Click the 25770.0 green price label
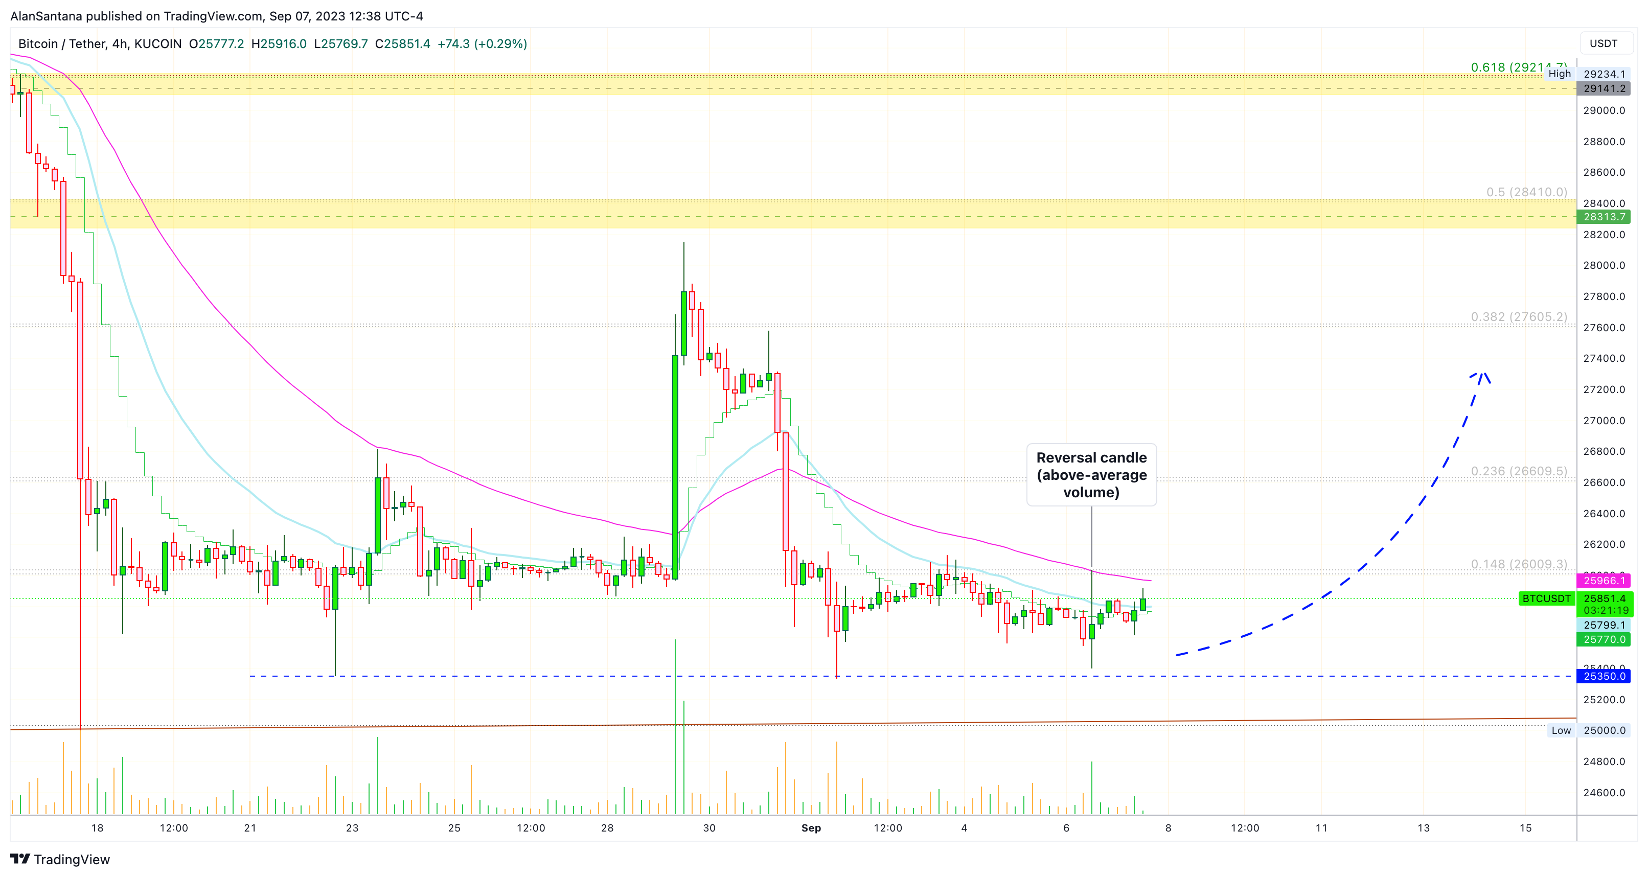 (x=1604, y=639)
